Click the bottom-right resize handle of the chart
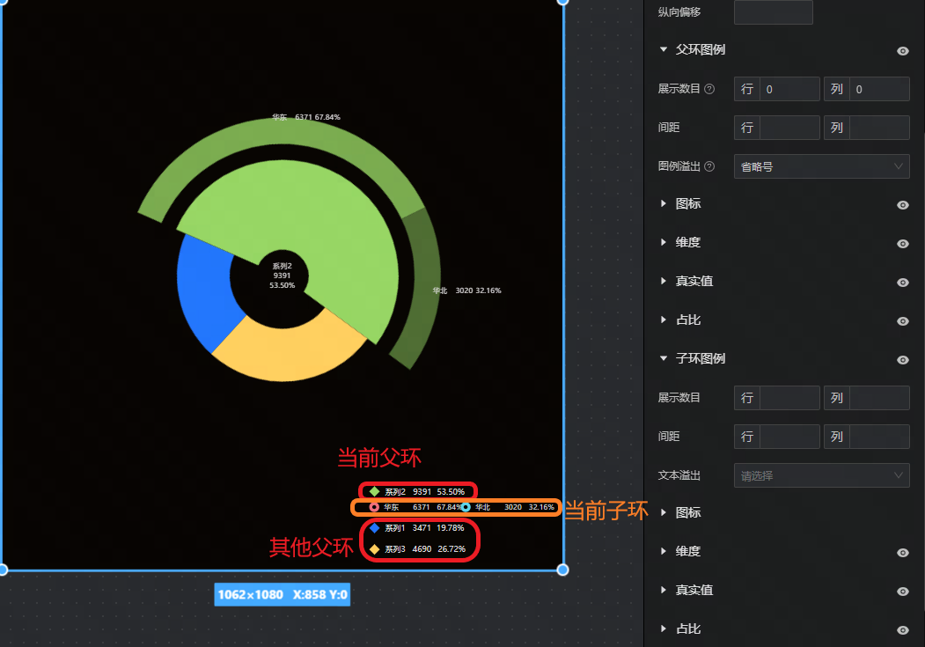This screenshot has width=925, height=647. pos(563,570)
